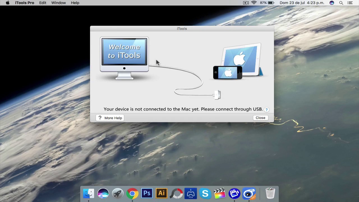This screenshot has width=359, height=202.
Task: Click the Siri icon in menu bar
Action: (x=332, y=3)
